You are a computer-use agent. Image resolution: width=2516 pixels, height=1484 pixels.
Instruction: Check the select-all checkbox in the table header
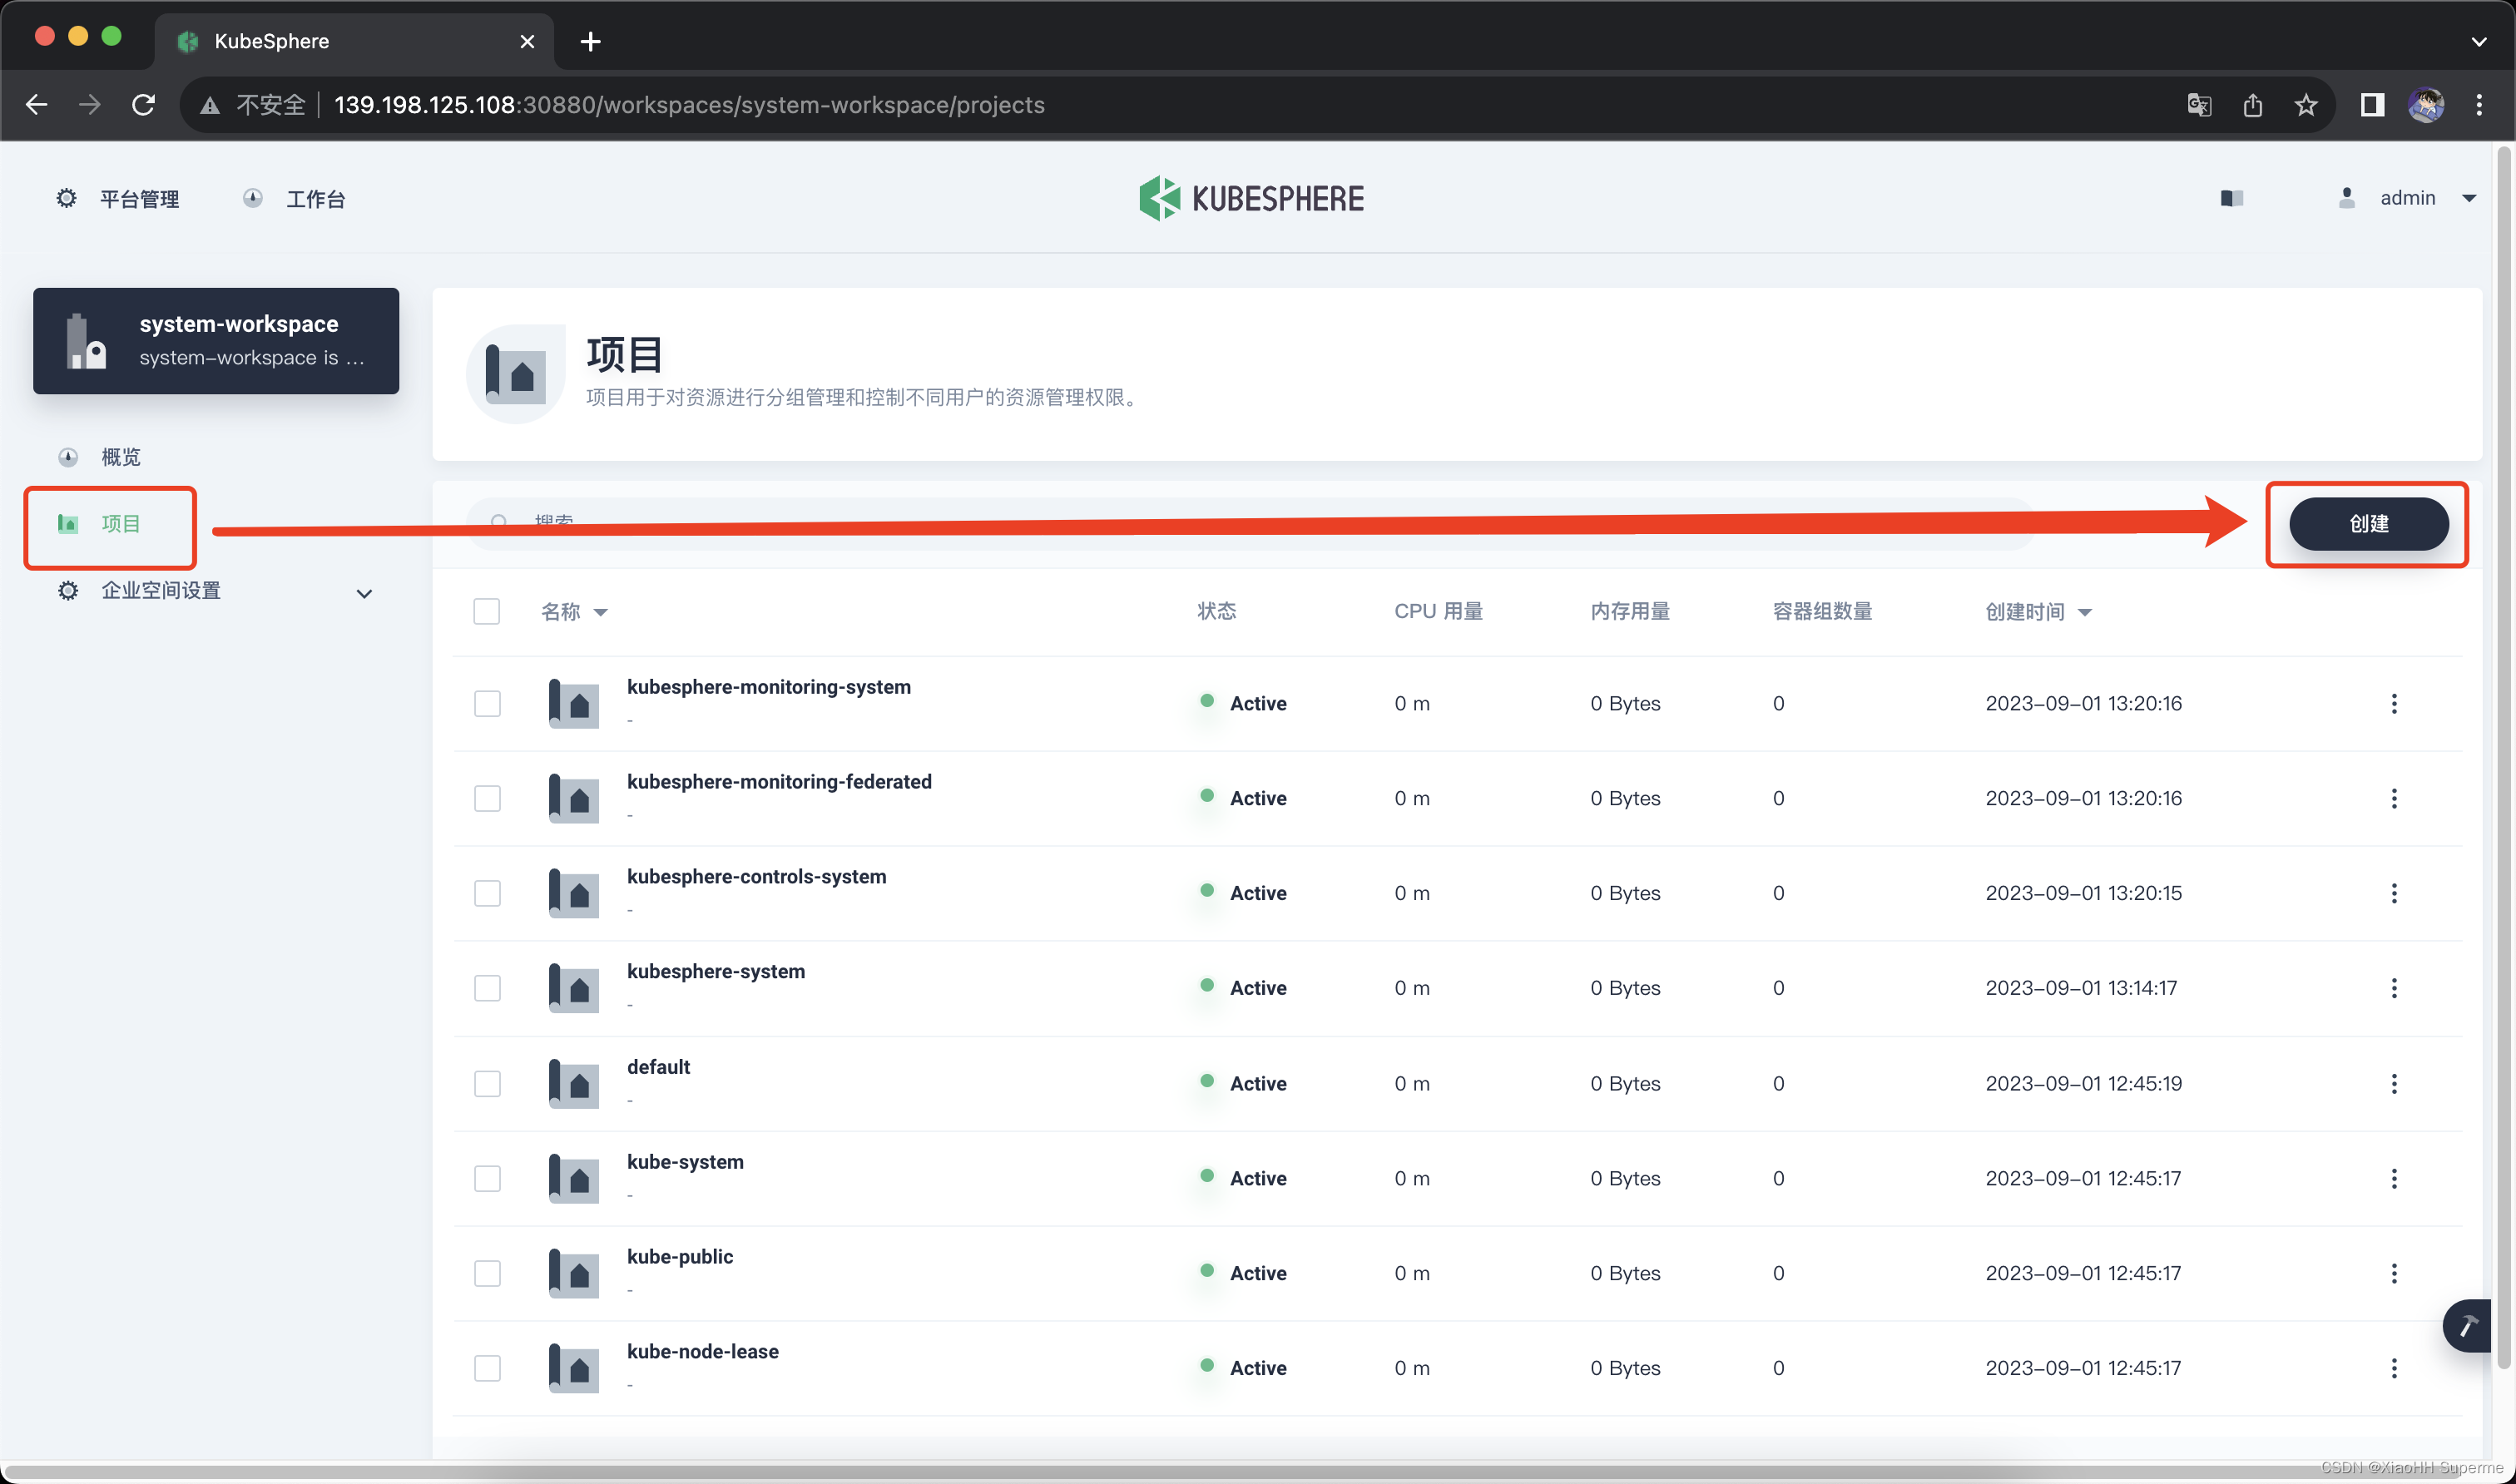pos(487,611)
